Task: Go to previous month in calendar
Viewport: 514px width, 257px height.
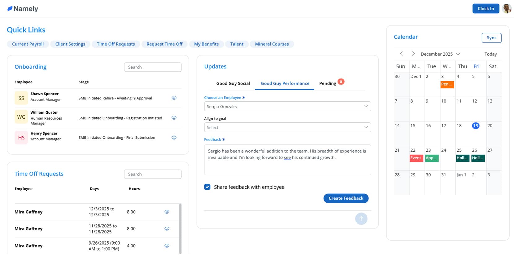Action: [401, 54]
